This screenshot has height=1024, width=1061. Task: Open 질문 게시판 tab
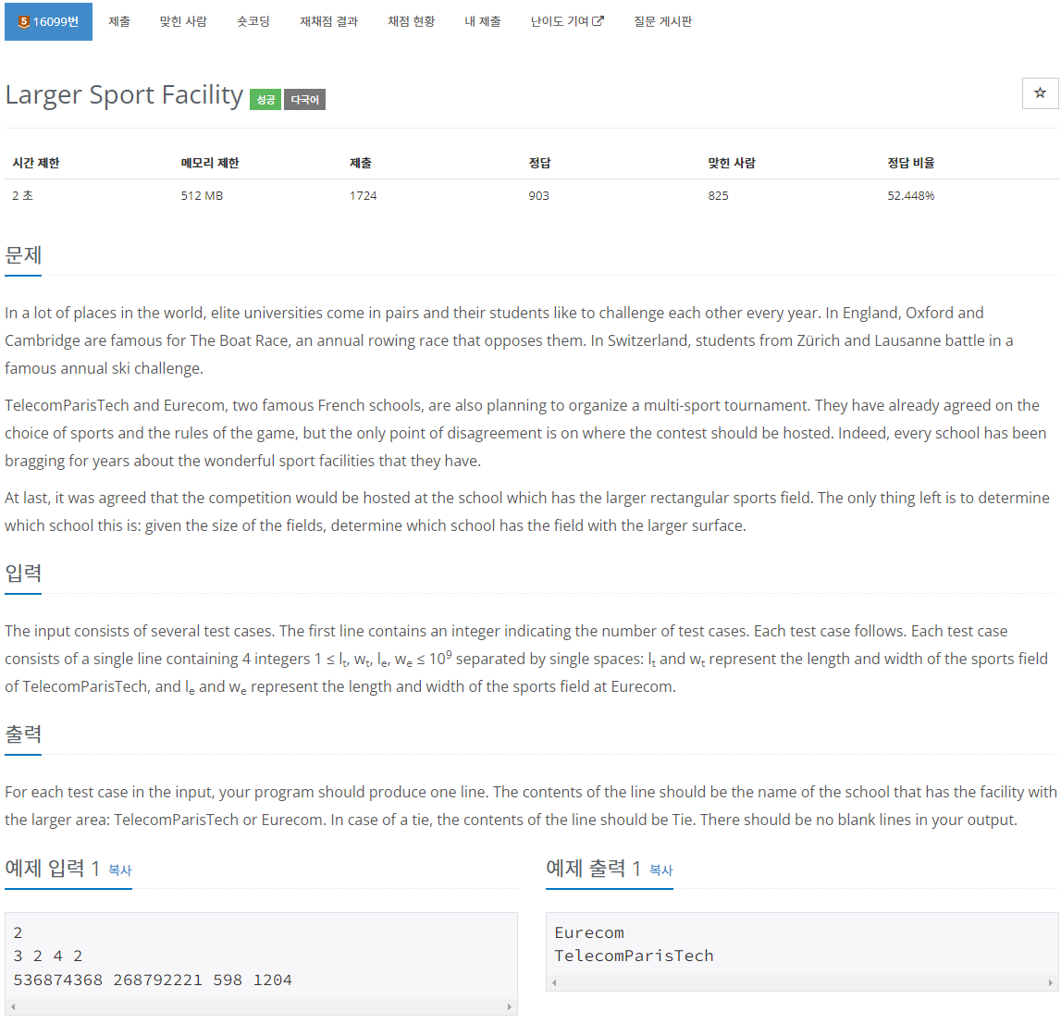click(x=662, y=21)
